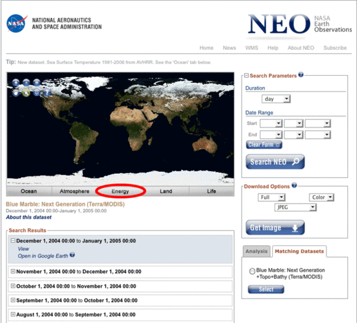Click the rectangle extent icon on the map

36,82
